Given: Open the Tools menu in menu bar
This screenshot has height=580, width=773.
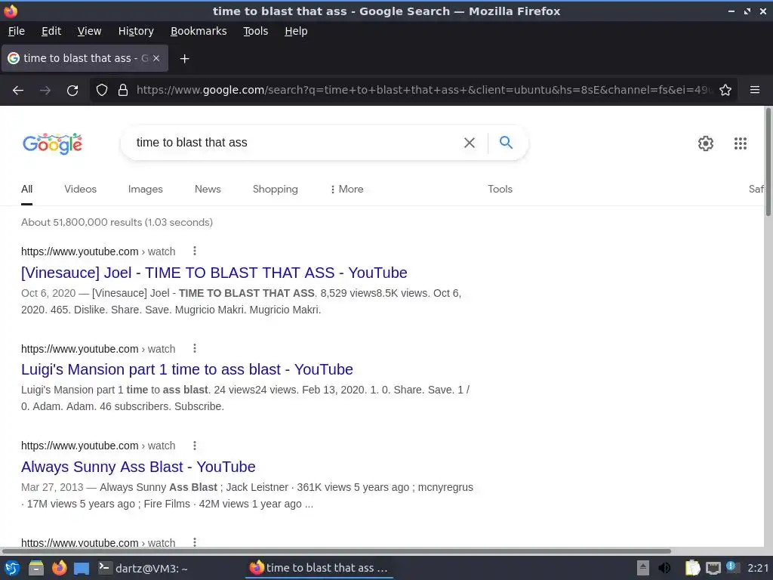Looking at the screenshot, I should tap(255, 31).
